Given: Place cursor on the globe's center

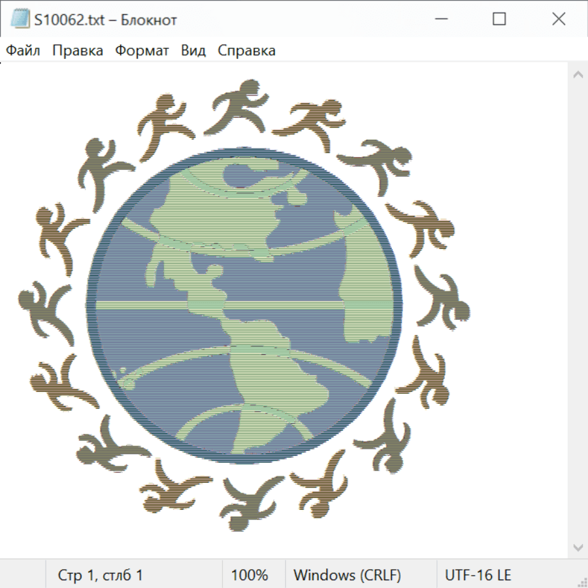Looking at the screenshot, I should click(x=243, y=306).
